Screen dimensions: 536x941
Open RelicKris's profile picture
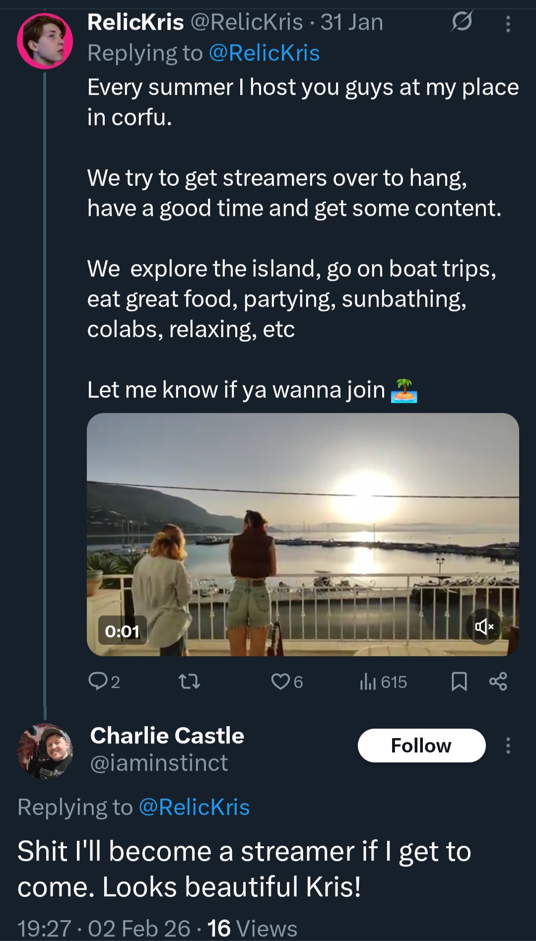[x=45, y=41]
